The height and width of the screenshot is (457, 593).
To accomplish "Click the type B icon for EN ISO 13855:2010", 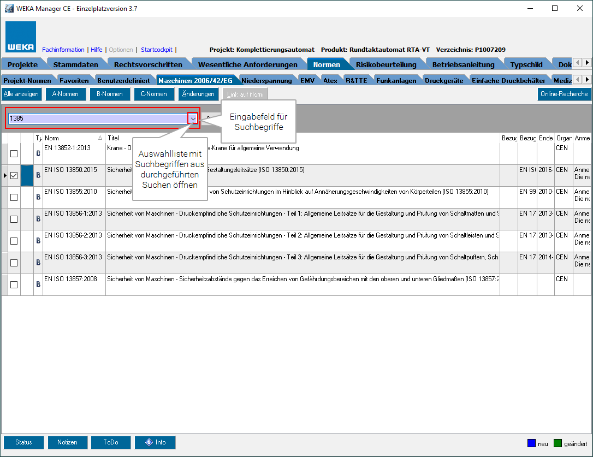I will (38, 197).
